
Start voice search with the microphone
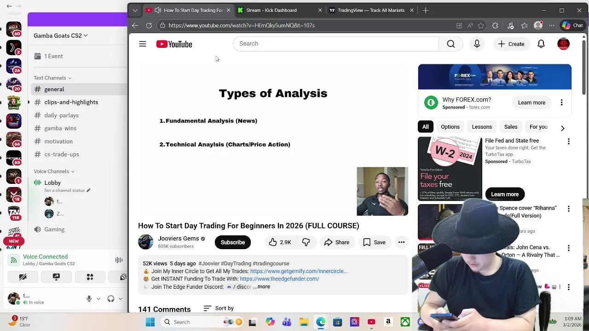[477, 44]
